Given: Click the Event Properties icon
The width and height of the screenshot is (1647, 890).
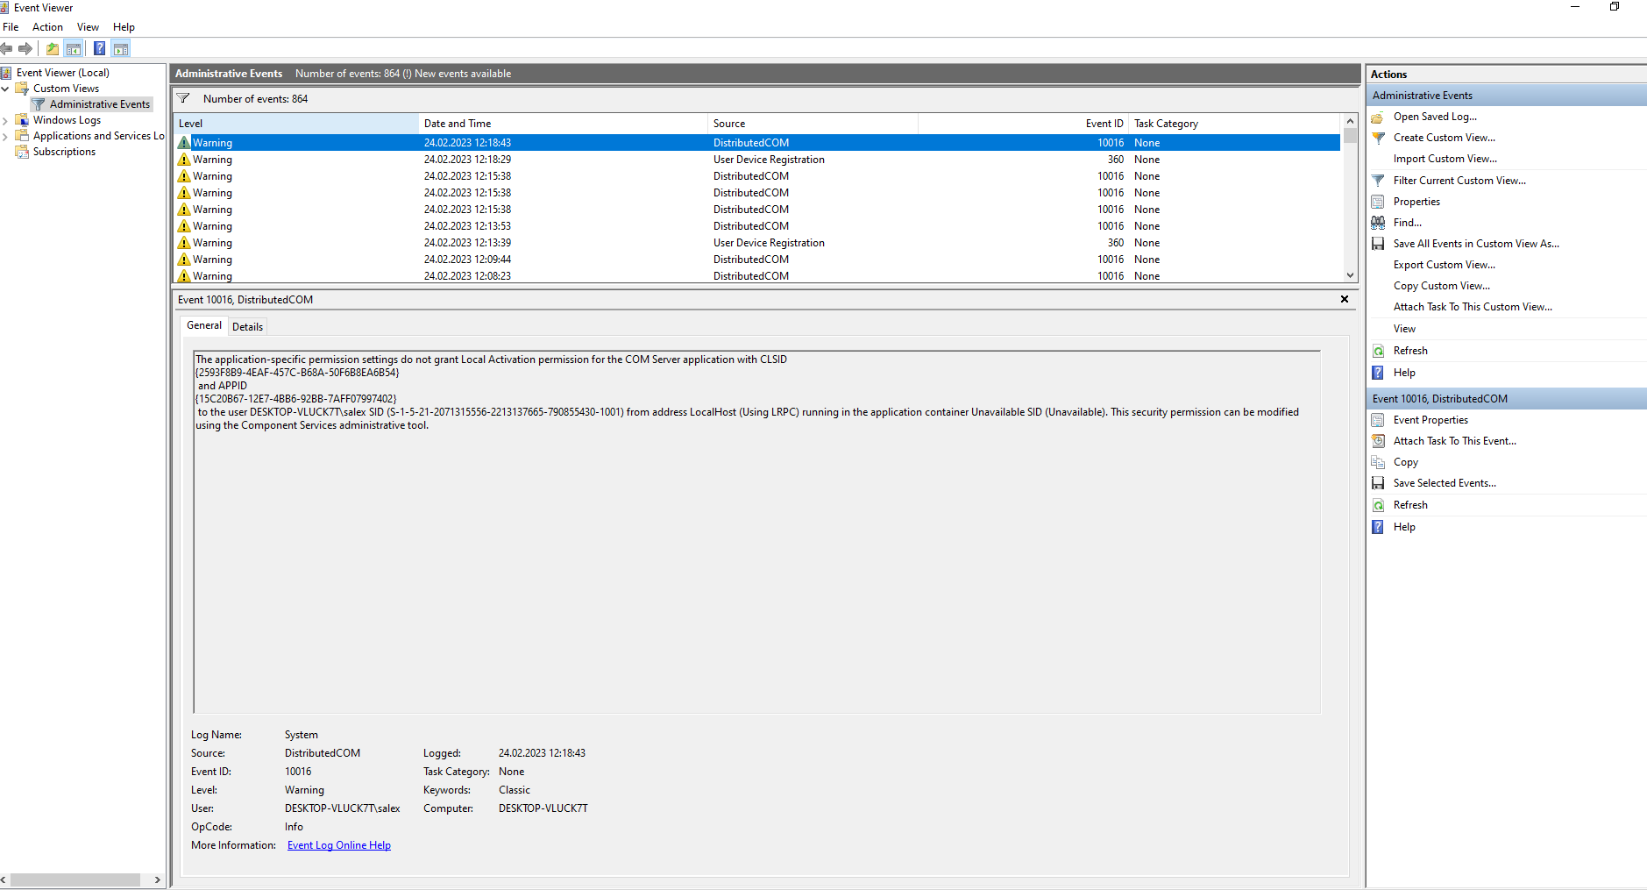Looking at the screenshot, I should [1378, 420].
